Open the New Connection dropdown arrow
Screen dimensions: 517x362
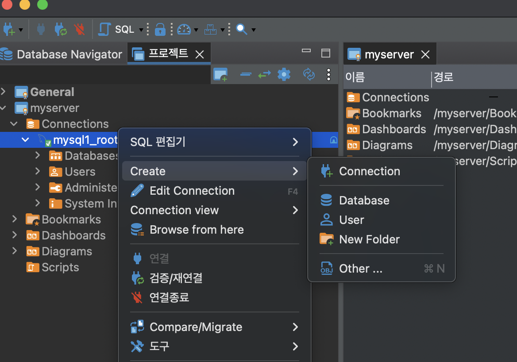pos(21,30)
